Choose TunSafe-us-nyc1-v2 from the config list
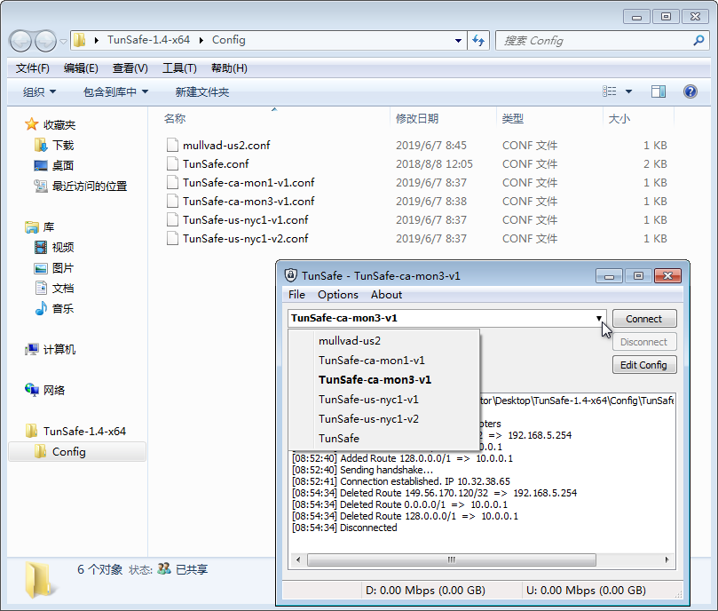The width and height of the screenshot is (718, 611). click(x=383, y=419)
